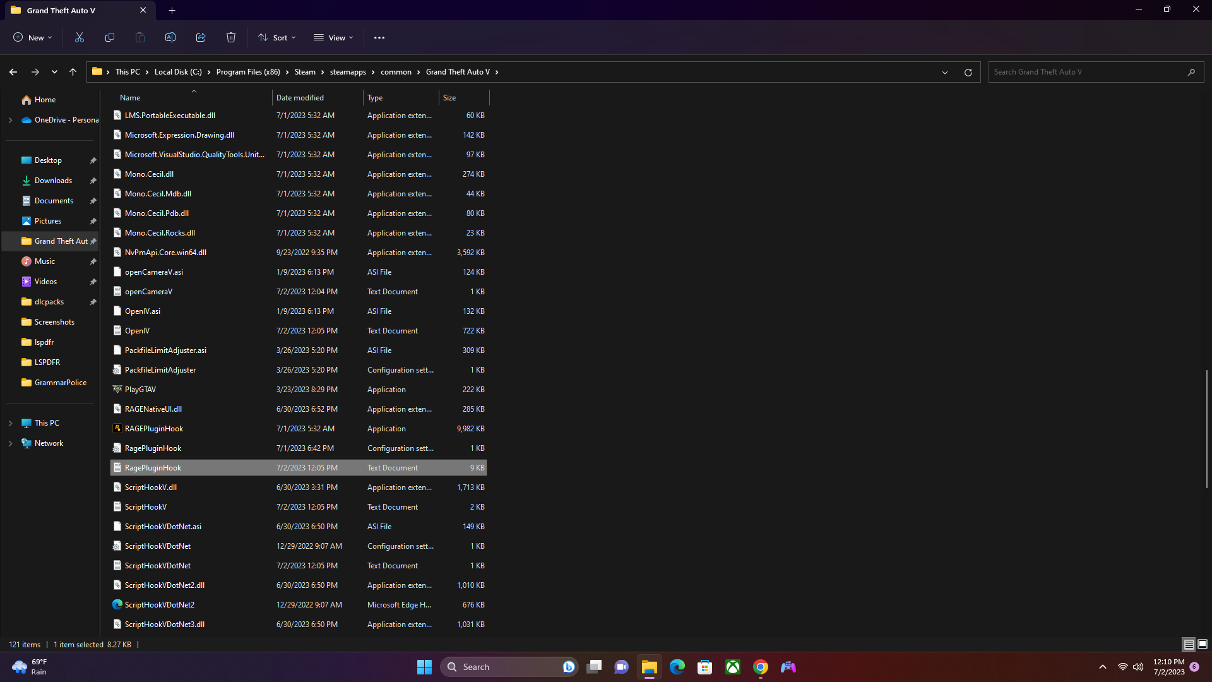Switch to large thumbnails view toggle
Viewport: 1212px width, 682px height.
coord(1203,644)
